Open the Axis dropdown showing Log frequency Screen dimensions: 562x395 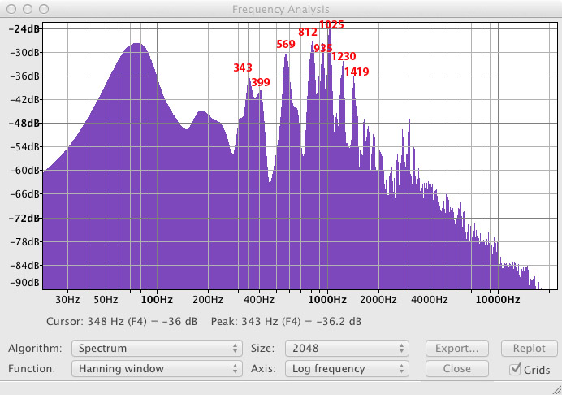pyautogui.click(x=347, y=368)
